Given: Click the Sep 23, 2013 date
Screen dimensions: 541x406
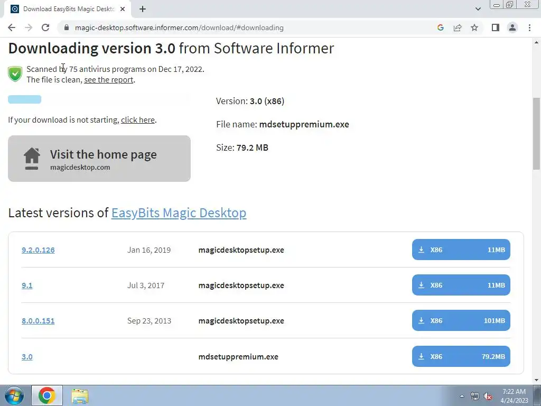Looking at the screenshot, I should (149, 321).
